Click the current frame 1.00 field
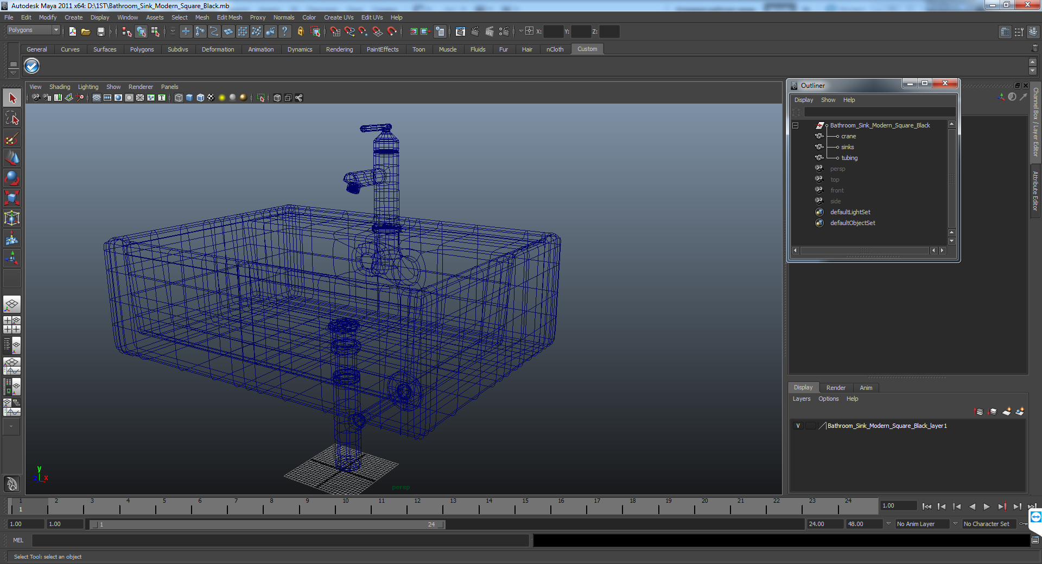Viewport: 1042px width, 564px height. click(x=899, y=505)
